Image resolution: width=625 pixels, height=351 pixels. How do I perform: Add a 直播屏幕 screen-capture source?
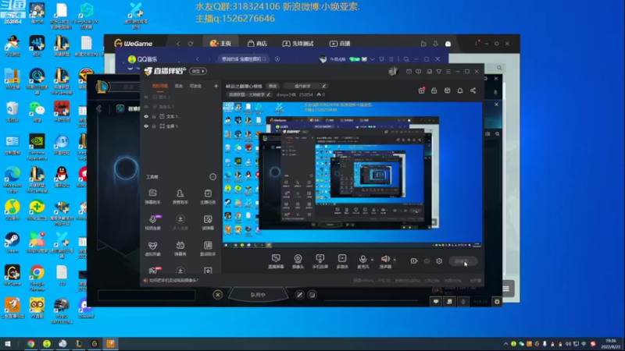276,261
